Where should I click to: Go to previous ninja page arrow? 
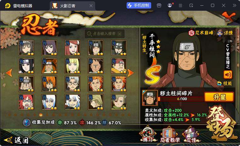[9, 73]
